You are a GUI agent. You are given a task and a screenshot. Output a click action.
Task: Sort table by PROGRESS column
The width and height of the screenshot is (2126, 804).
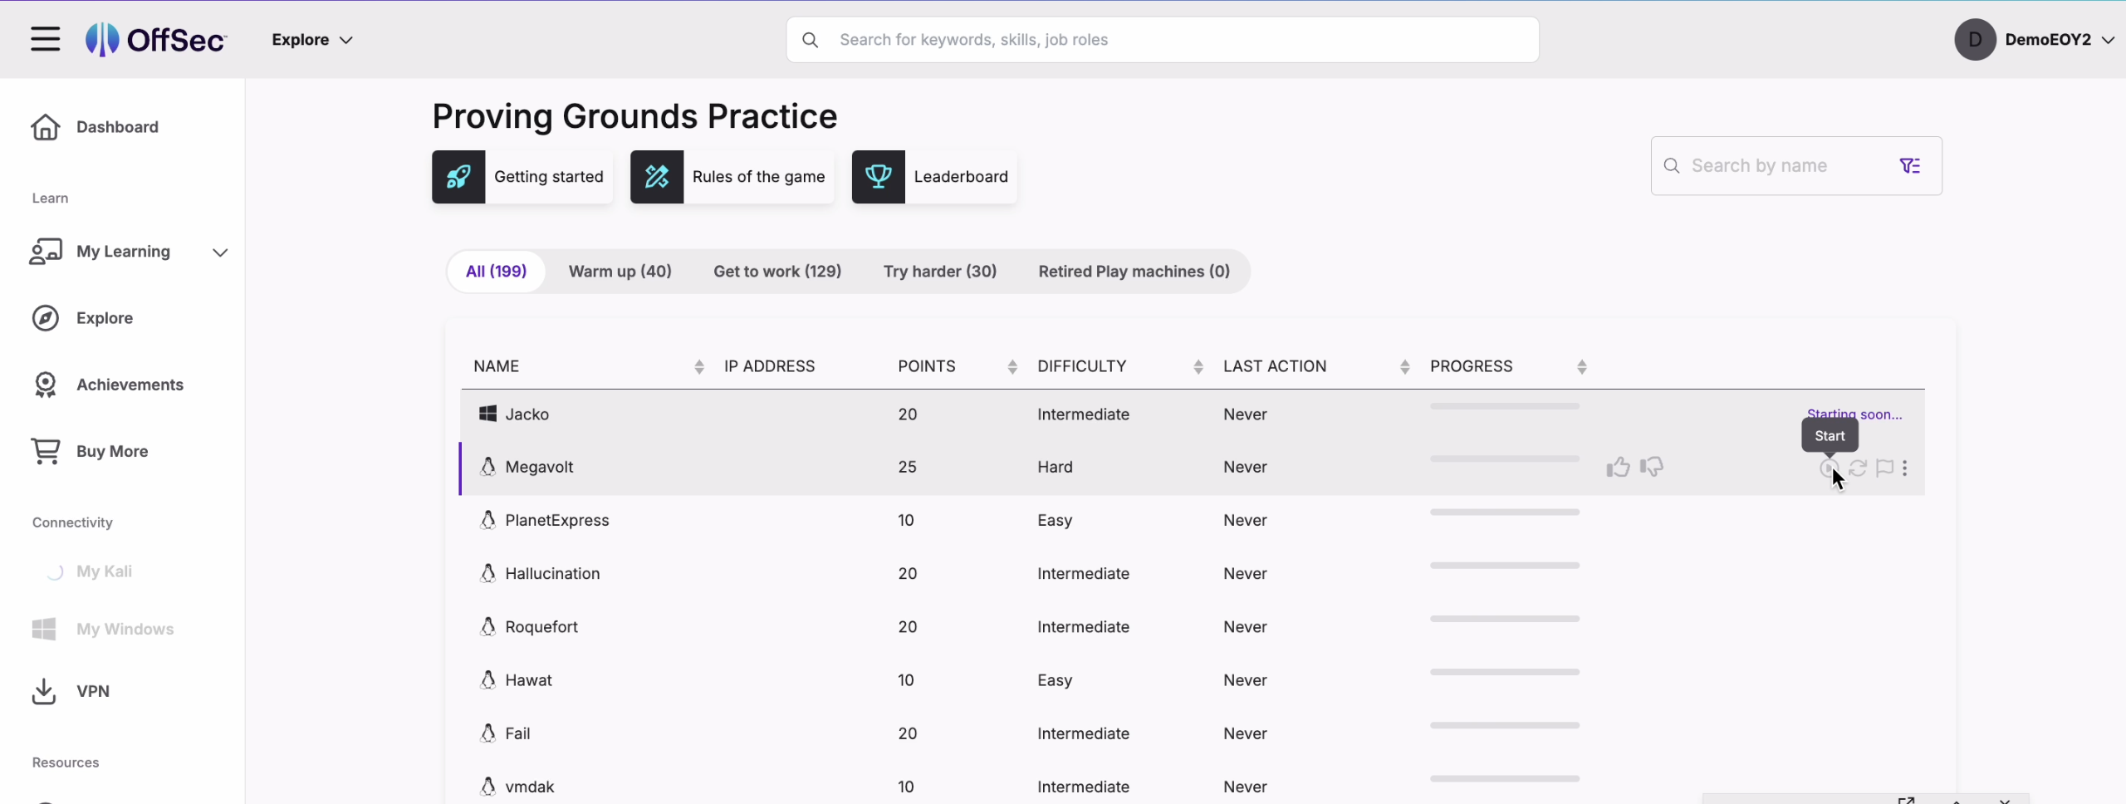coord(1582,367)
